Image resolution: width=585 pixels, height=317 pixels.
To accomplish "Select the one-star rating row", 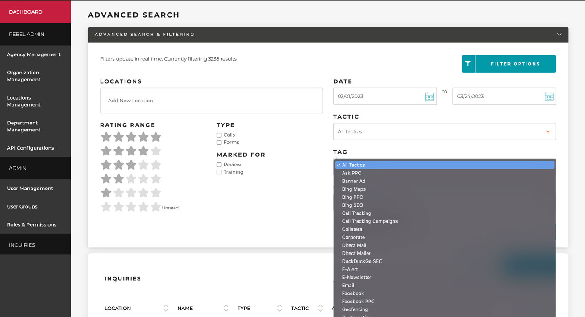I will click(x=131, y=193).
